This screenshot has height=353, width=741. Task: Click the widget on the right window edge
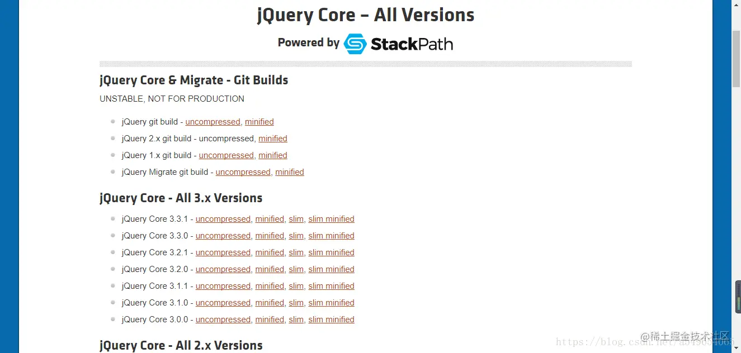[x=738, y=297]
